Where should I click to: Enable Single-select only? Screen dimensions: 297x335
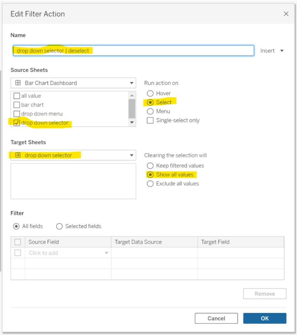150,120
